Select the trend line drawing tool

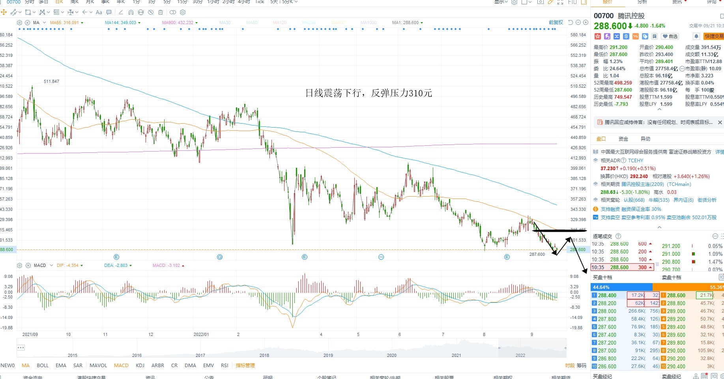(14, 12)
